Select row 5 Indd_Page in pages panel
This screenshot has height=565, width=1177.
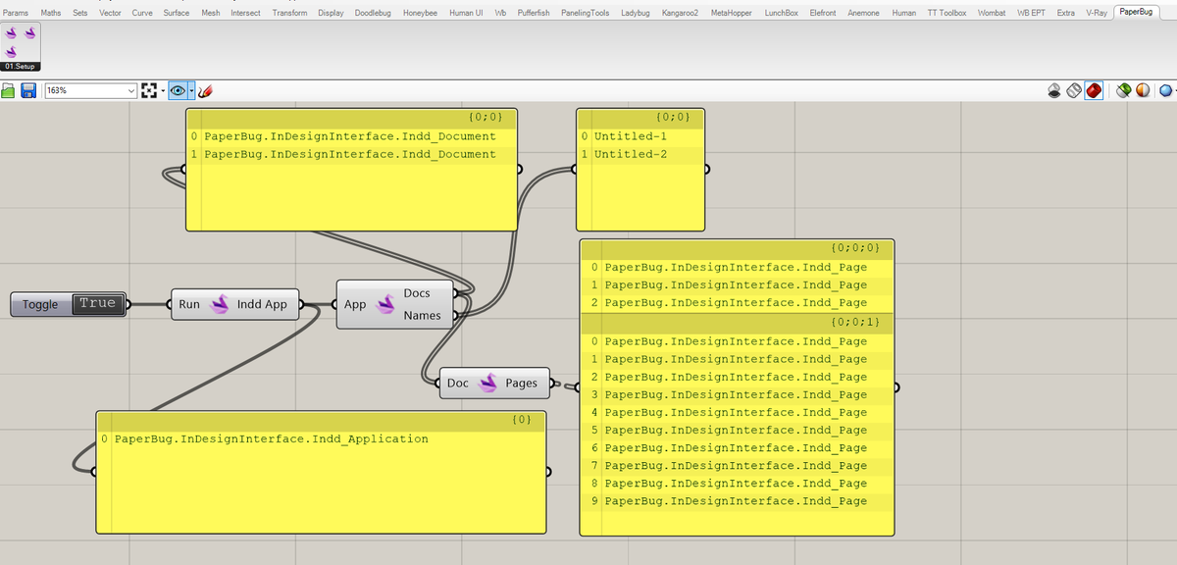click(737, 430)
